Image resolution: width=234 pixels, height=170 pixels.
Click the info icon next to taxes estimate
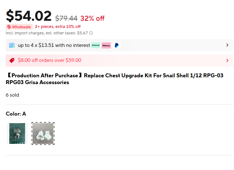(91, 33)
